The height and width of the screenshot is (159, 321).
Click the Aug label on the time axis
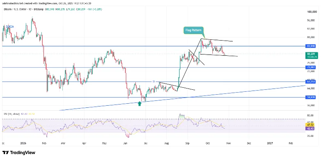166,143
